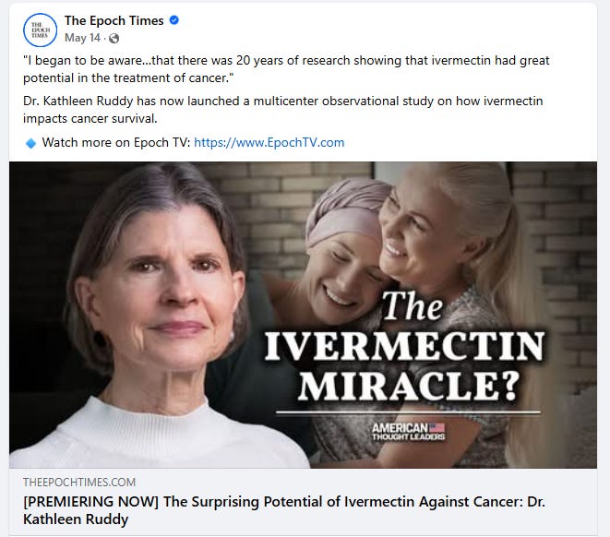Open the May 14 post timestamp
Image resolution: width=610 pixels, height=537 pixels.
[x=82, y=38]
